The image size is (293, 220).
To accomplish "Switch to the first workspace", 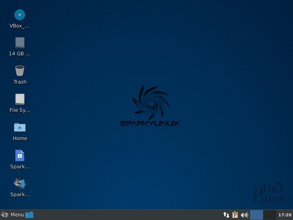I will click(257, 215).
